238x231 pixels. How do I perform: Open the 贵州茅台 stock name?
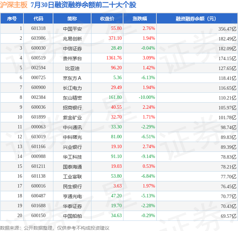72,58
